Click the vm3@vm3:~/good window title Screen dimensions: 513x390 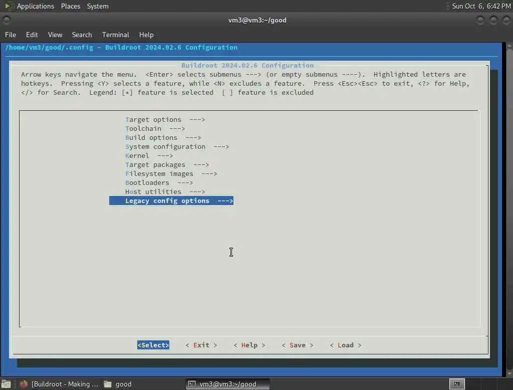257,21
